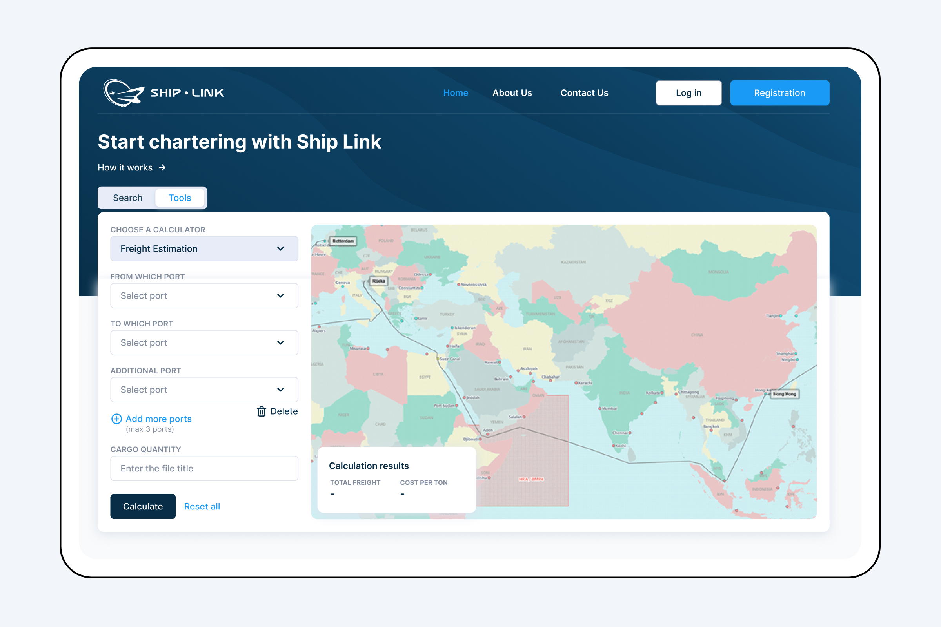This screenshot has height=627, width=941.
Task: Open the To Which Port dropdown
Action: (204, 342)
